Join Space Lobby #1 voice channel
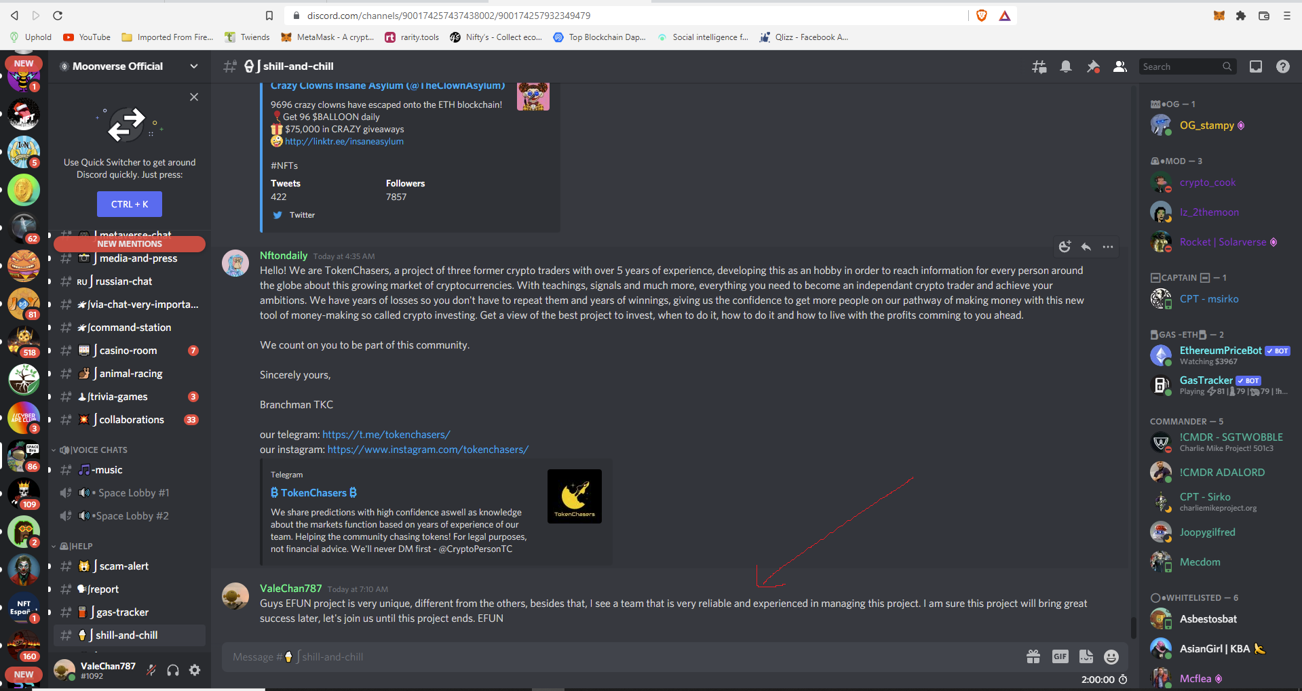 tap(130, 493)
